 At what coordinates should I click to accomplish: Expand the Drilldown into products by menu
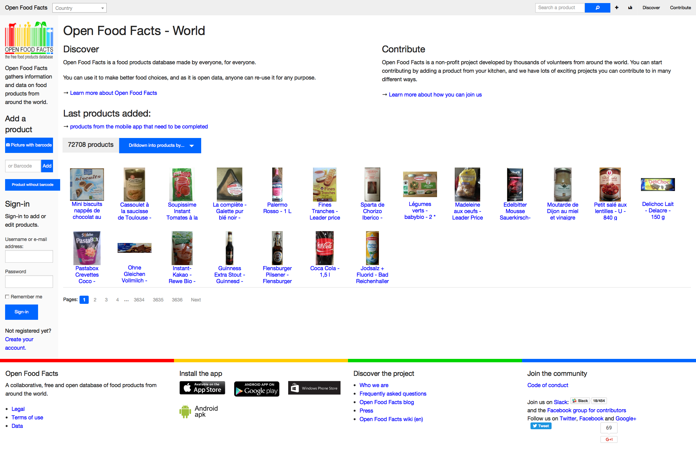[x=160, y=145]
